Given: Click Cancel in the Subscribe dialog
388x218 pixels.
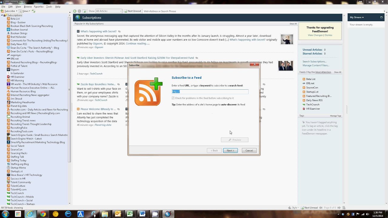Looking at the screenshot, I should [x=249, y=150].
